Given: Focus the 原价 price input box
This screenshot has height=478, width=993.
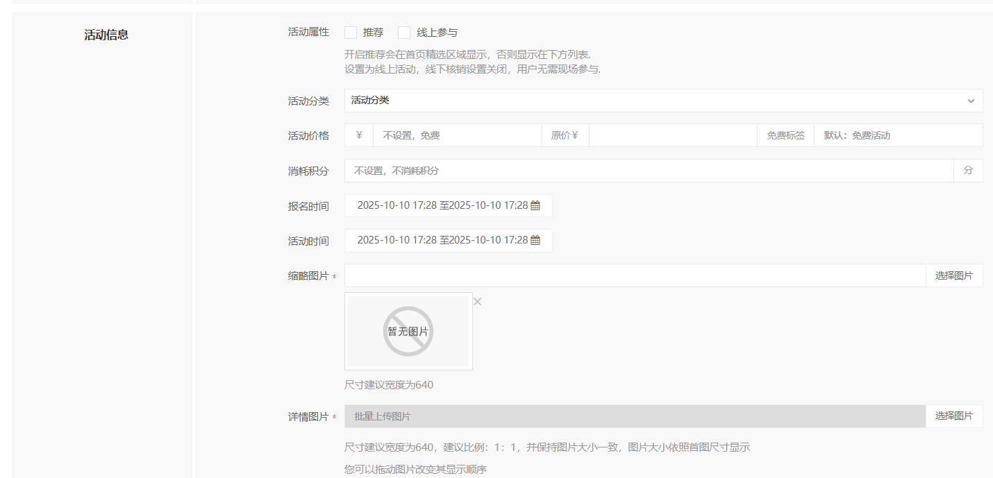Looking at the screenshot, I should point(672,136).
